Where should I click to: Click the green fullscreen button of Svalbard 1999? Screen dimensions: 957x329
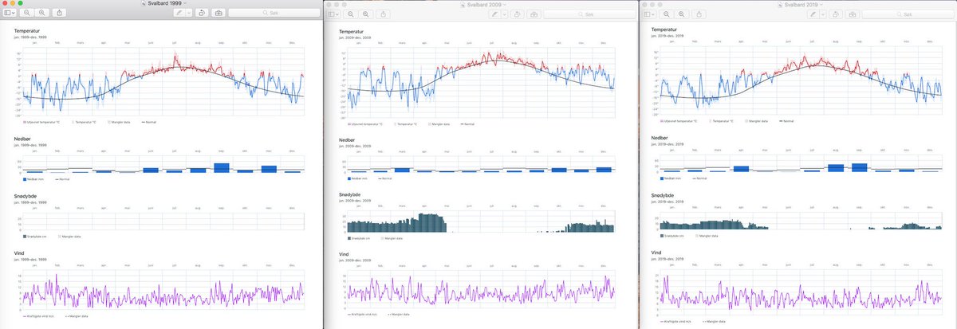pos(20,3)
